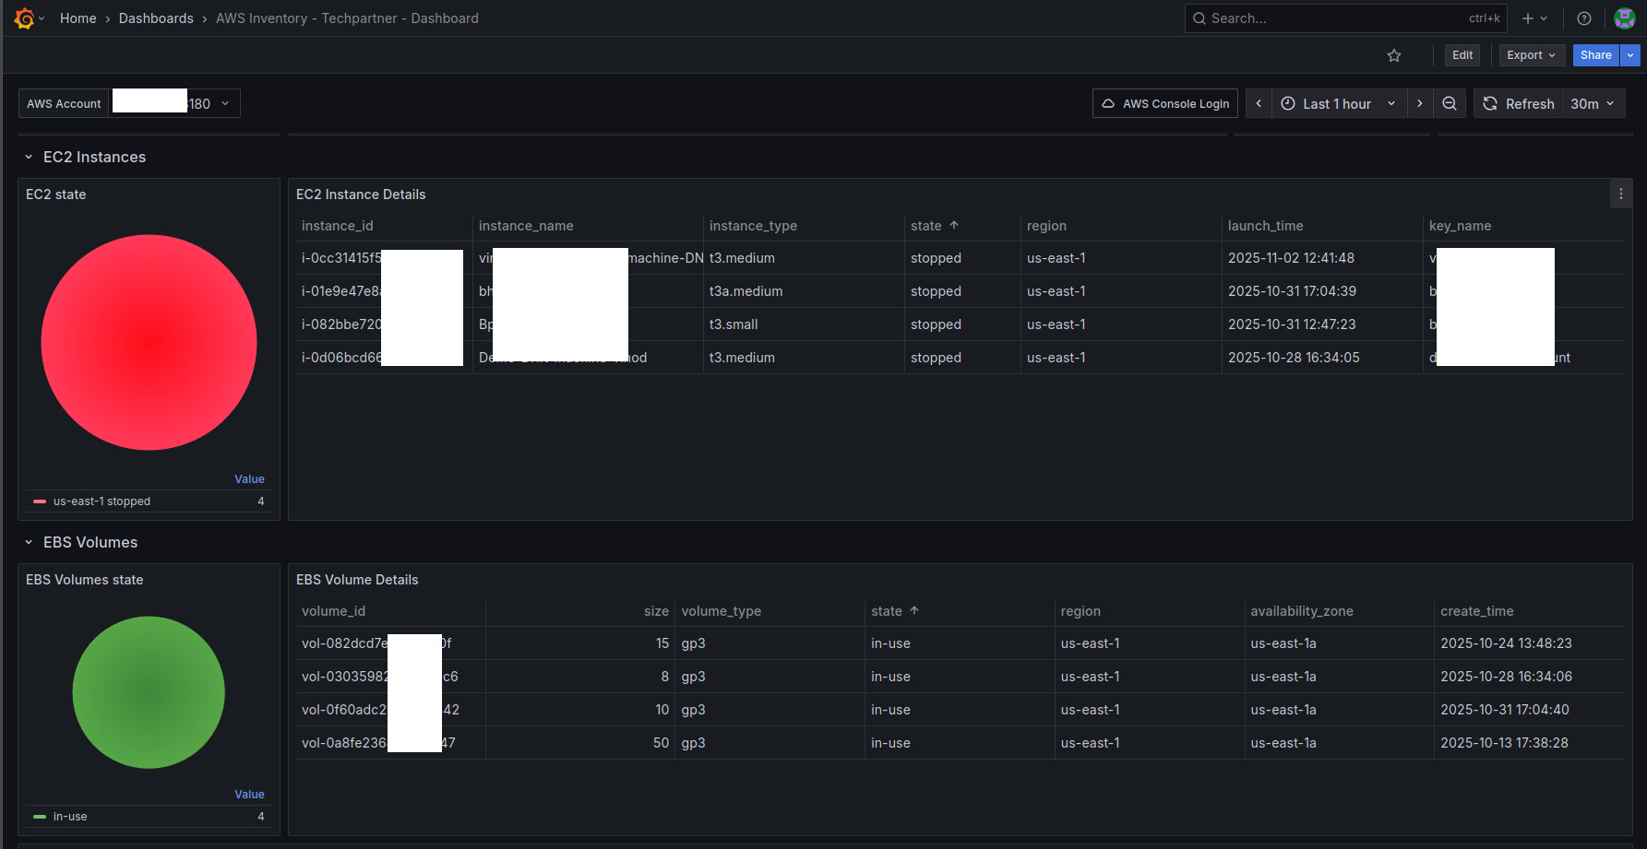This screenshot has height=849, width=1647.
Task: Click the Edit dashboard button
Action: click(1462, 55)
